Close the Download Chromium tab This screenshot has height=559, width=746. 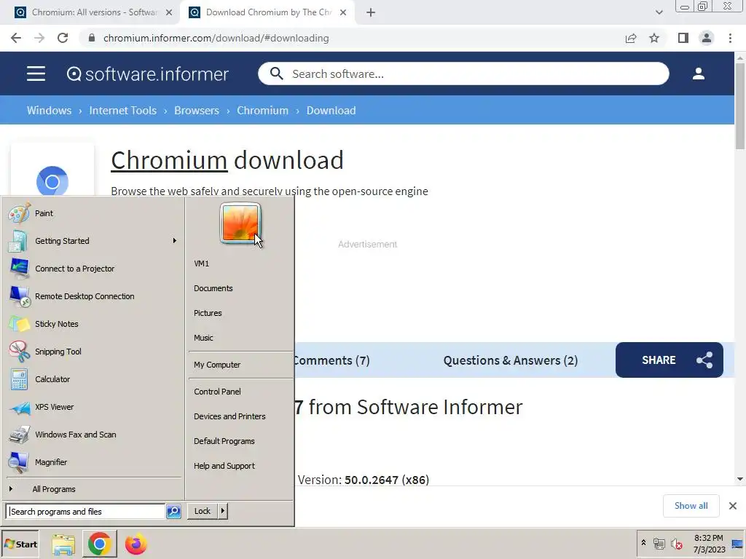pyautogui.click(x=343, y=12)
